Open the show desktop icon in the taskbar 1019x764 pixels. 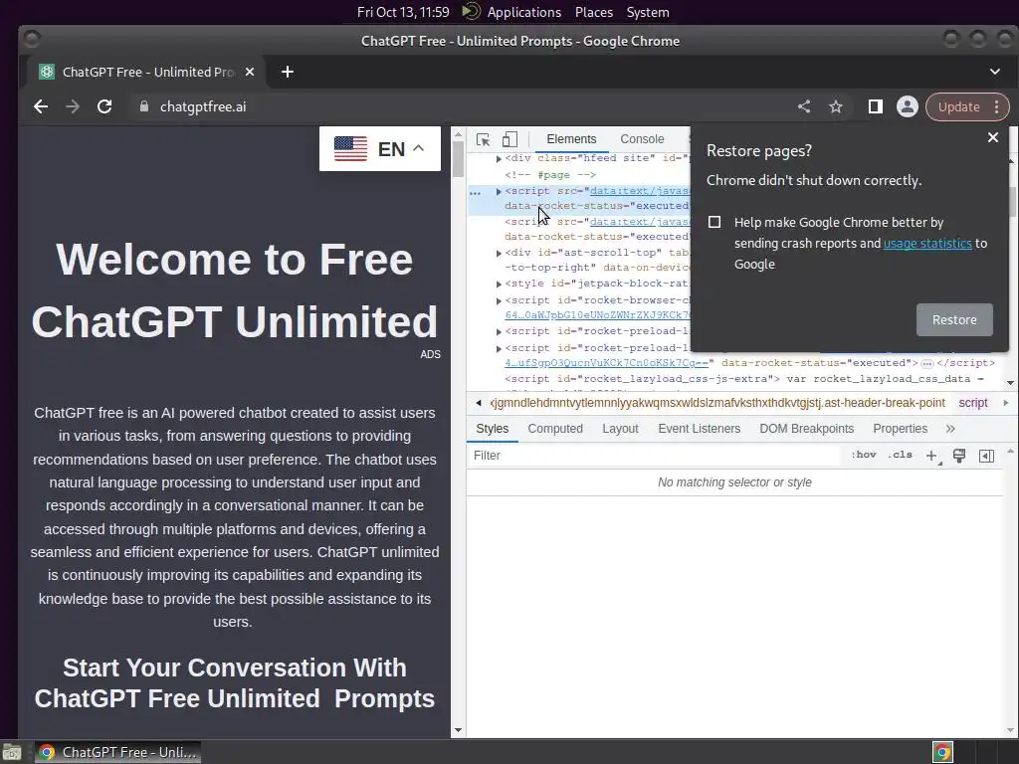point(11,752)
